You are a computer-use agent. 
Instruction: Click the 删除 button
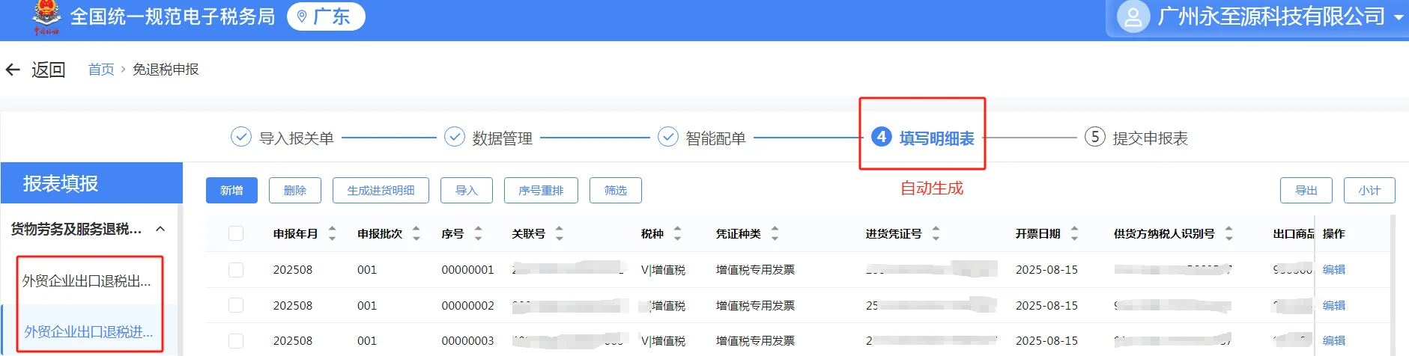(x=295, y=190)
